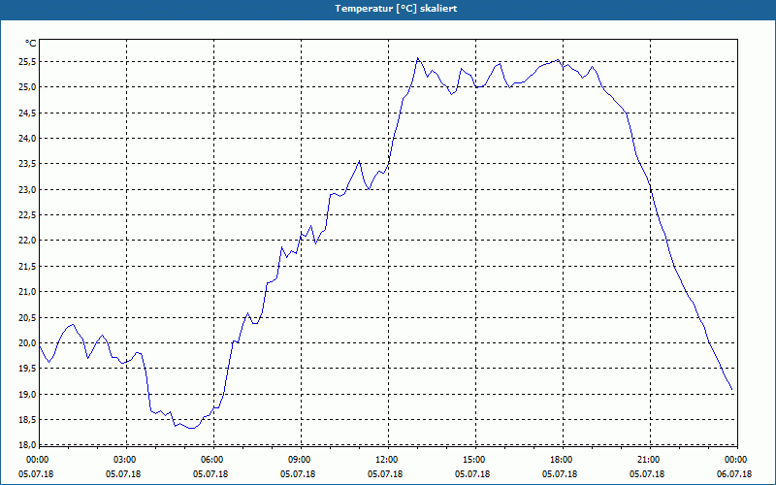Select the 19,5 y-axis label
This screenshot has width=776, height=485.
point(27,369)
